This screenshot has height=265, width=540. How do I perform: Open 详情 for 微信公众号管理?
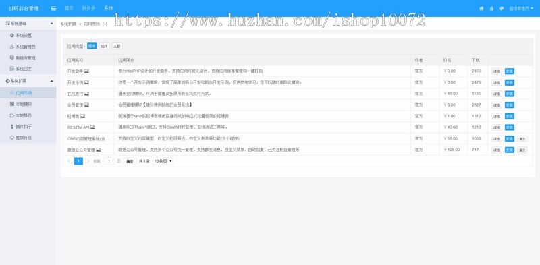(x=497, y=150)
